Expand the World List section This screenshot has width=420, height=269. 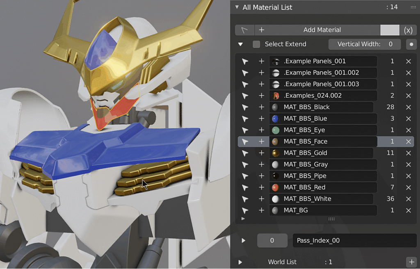click(240, 262)
